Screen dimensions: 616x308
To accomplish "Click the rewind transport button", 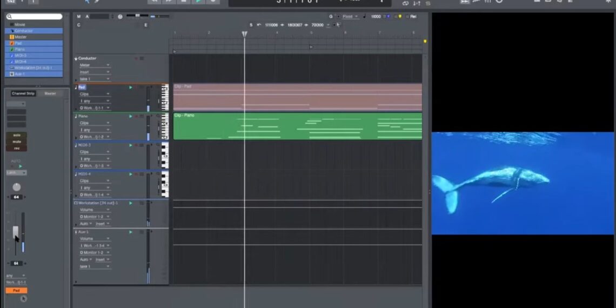I will point(155,2).
